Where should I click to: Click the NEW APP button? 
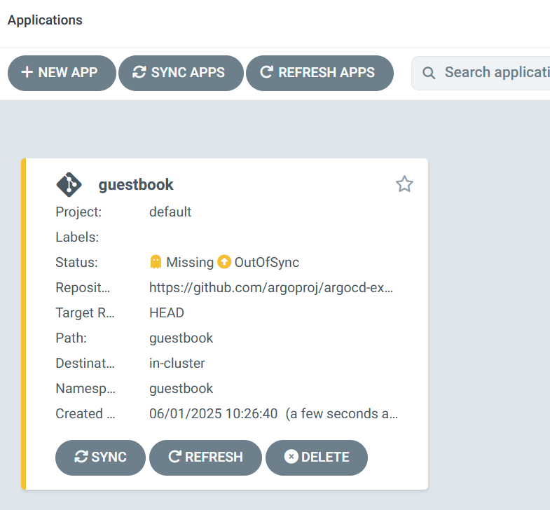[x=62, y=73]
